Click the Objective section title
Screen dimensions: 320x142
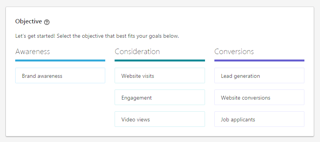pos(28,21)
